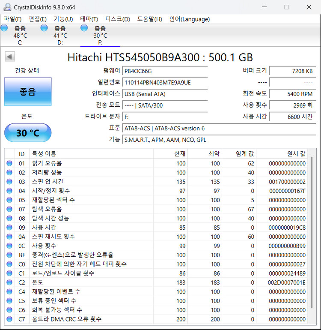Click status icon for C2 온도 row
Viewport: 321px width, 330px height.
tap(9, 282)
